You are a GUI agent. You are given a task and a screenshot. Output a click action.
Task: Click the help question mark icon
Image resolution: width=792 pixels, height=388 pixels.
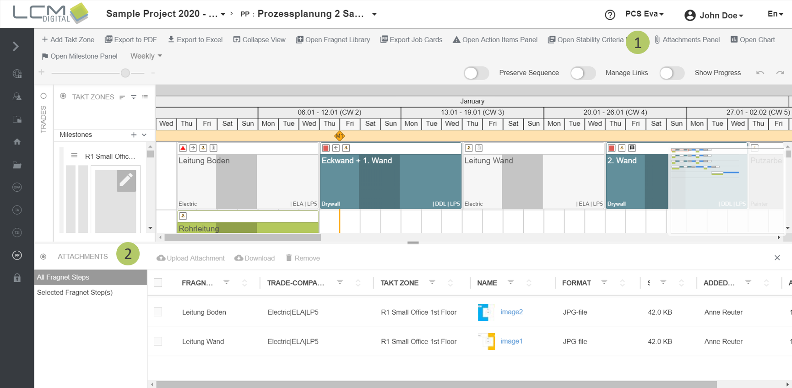click(610, 15)
